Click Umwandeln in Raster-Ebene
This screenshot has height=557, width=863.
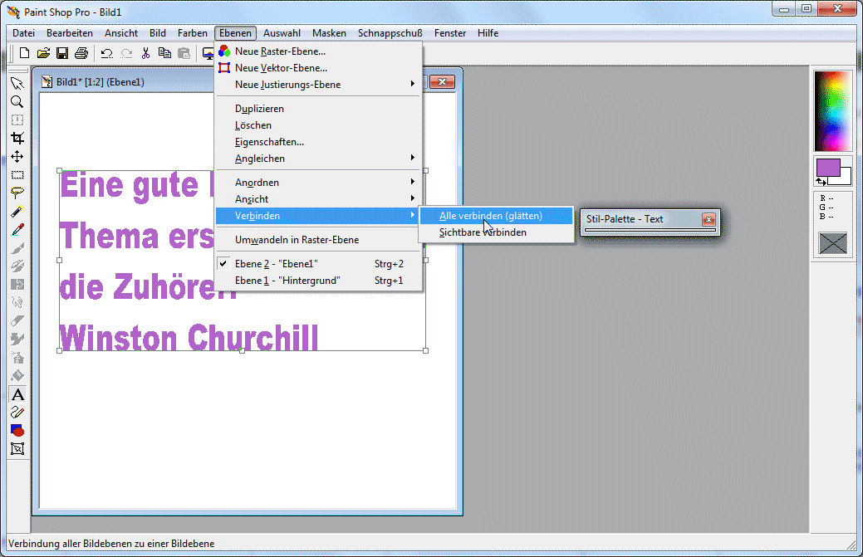click(x=318, y=240)
